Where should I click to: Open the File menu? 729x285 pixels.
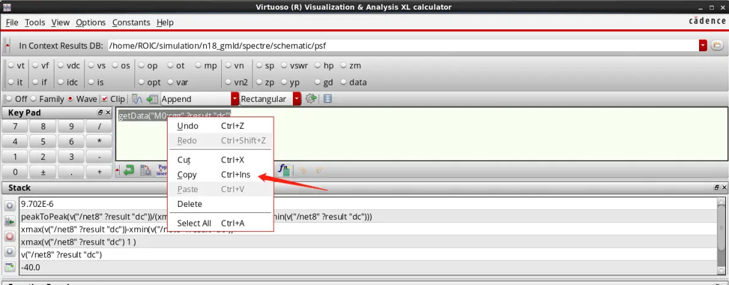pyautogui.click(x=12, y=23)
